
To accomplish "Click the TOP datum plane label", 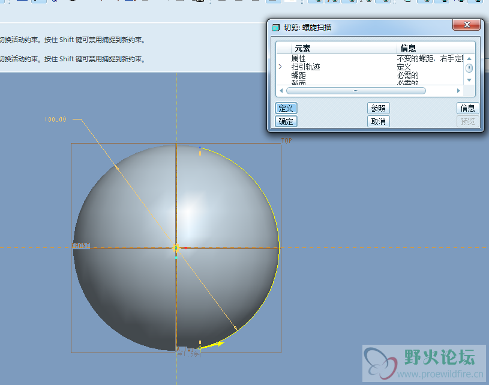I will [x=287, y=141].
